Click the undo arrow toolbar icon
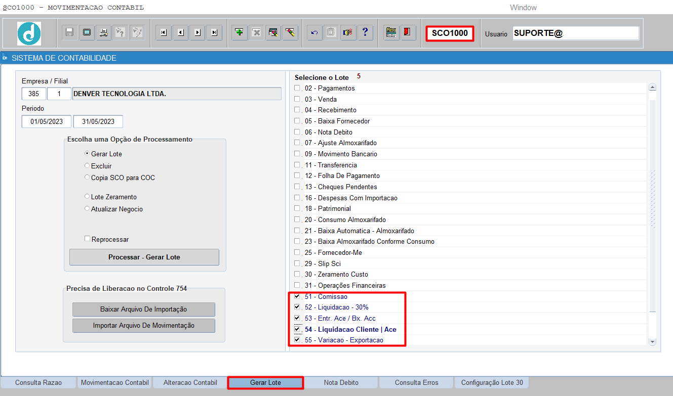The width and height of the screenshot is (673, 396). click(314, 32)
